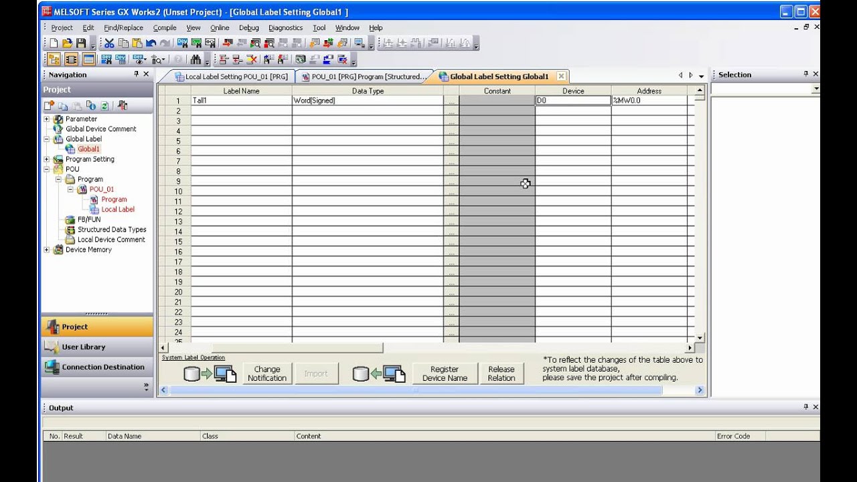Viewport: 857px width, 482px height.
Task: Close the Global Label Setting Global1 tab
Action: point(561,76)
